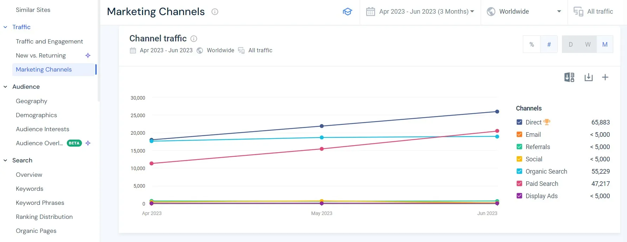
Task: Open Traffic and Engagement page
Action: pyautogui.click(x=49, y=41)
